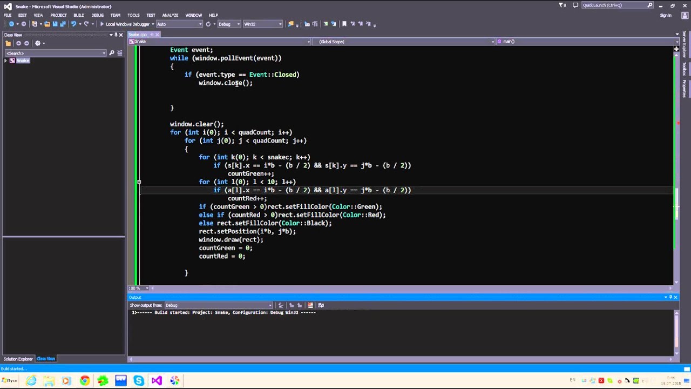Open the ANALYZE menu
Screen dimensions: 691x389
click(170, 15)
